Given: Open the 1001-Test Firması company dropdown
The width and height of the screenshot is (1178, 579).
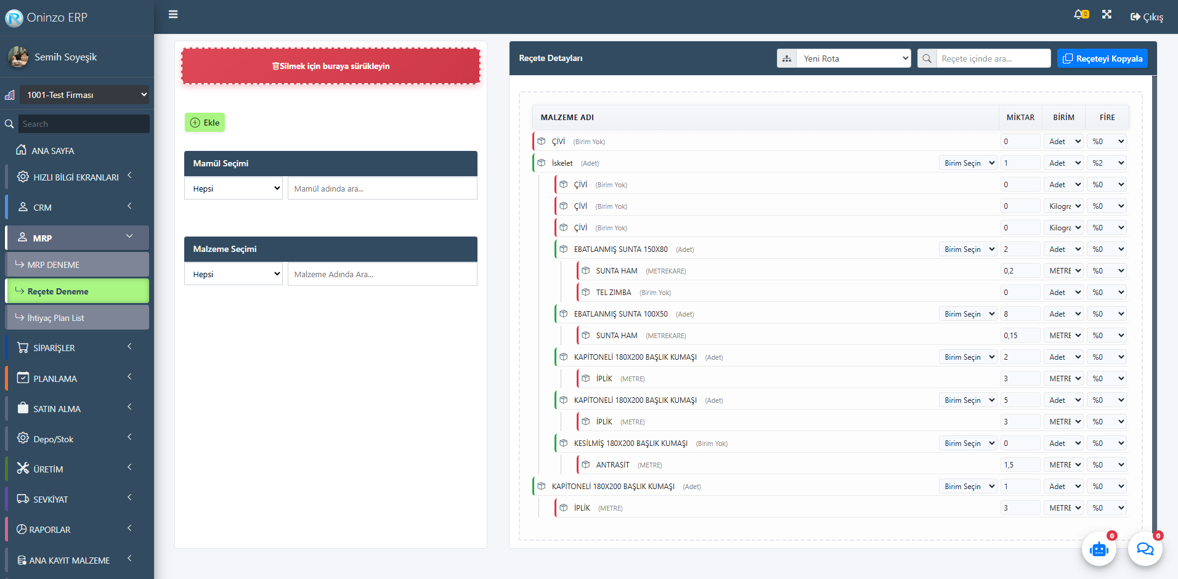Looking at the screenshot, I should pos(84,95).
